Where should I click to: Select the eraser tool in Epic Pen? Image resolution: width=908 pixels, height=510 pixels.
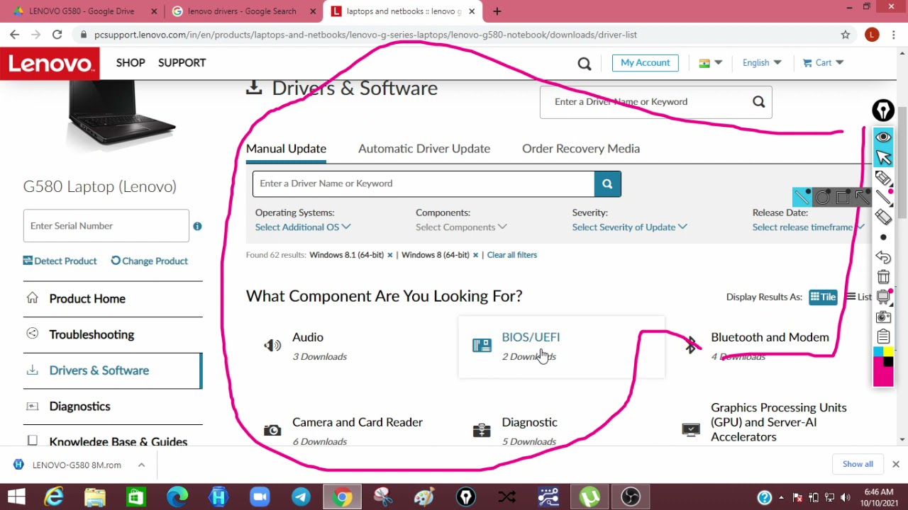coord(883,217)
